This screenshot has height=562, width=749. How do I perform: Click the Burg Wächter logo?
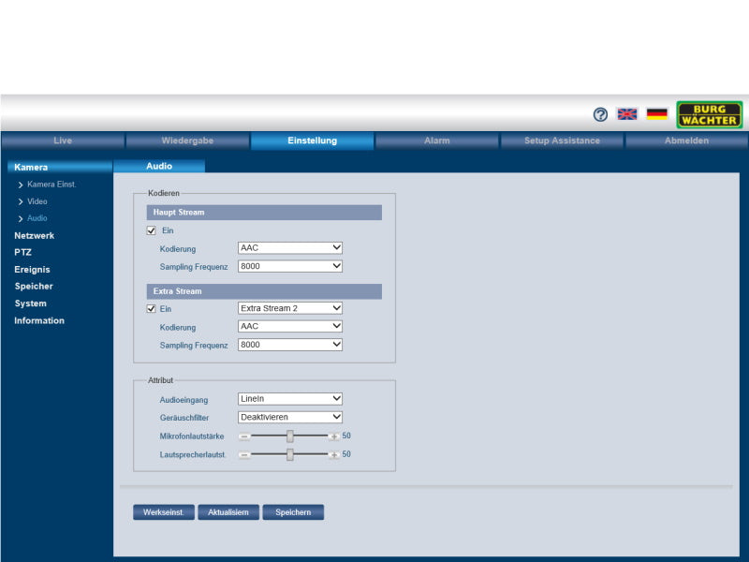pyautogui.click(x=709, y=114)
